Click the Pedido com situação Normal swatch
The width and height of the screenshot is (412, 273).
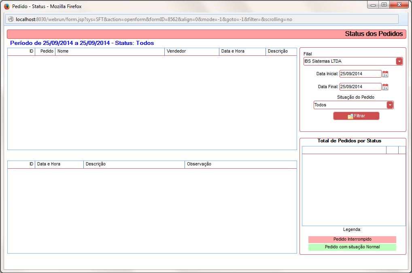(352, 247)
